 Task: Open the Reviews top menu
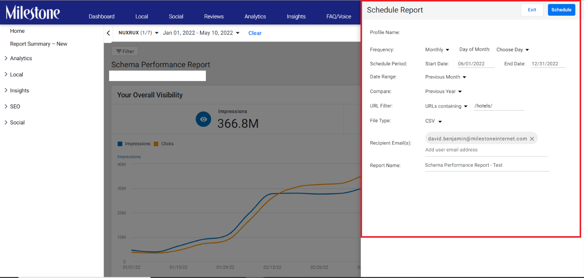tap(214, 16)
